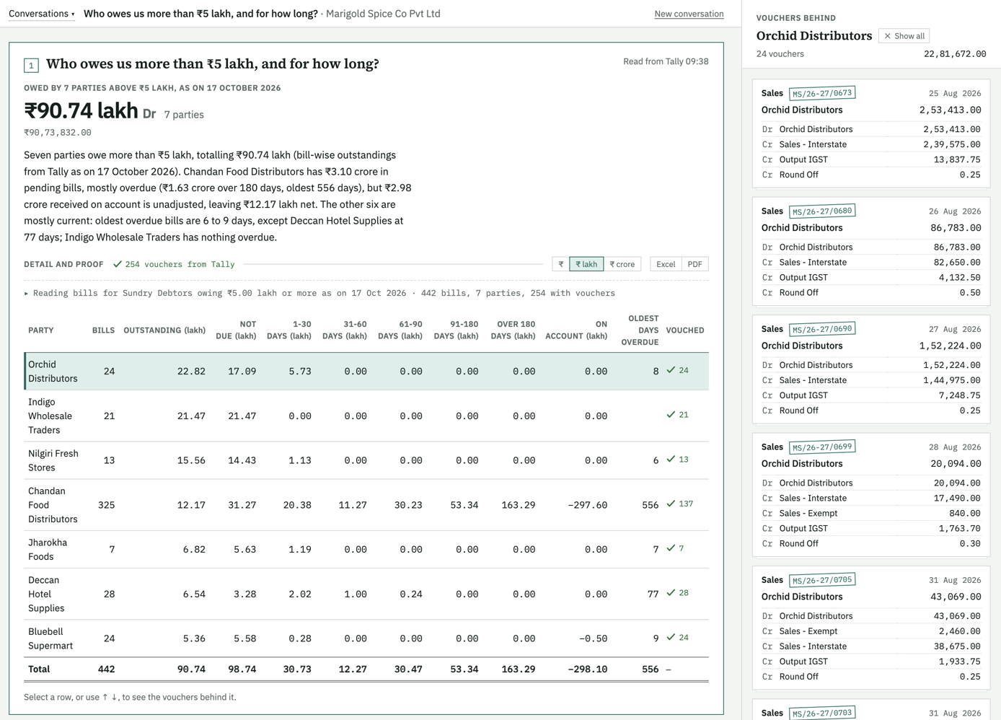This screenshot has height=720, width=1001.
Task: Click the OUTSTANDING (lakh) column header
Action: point(164,330)
